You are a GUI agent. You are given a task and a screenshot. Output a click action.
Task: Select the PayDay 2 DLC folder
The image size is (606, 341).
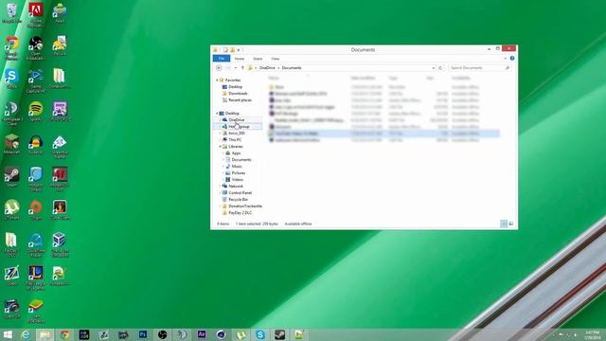pos(237,212)
